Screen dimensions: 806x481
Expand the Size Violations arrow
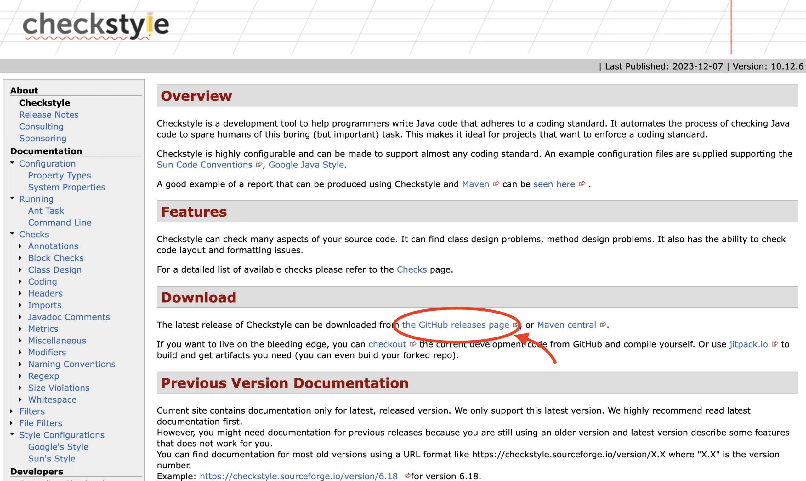[20, 388]
